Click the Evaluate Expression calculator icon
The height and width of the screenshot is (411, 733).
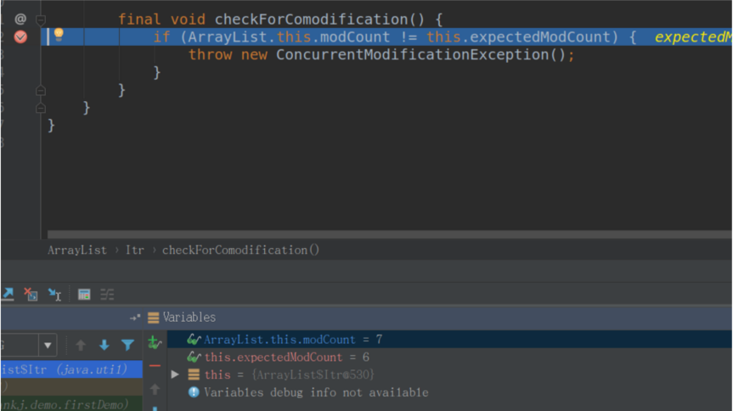[84, 295]
